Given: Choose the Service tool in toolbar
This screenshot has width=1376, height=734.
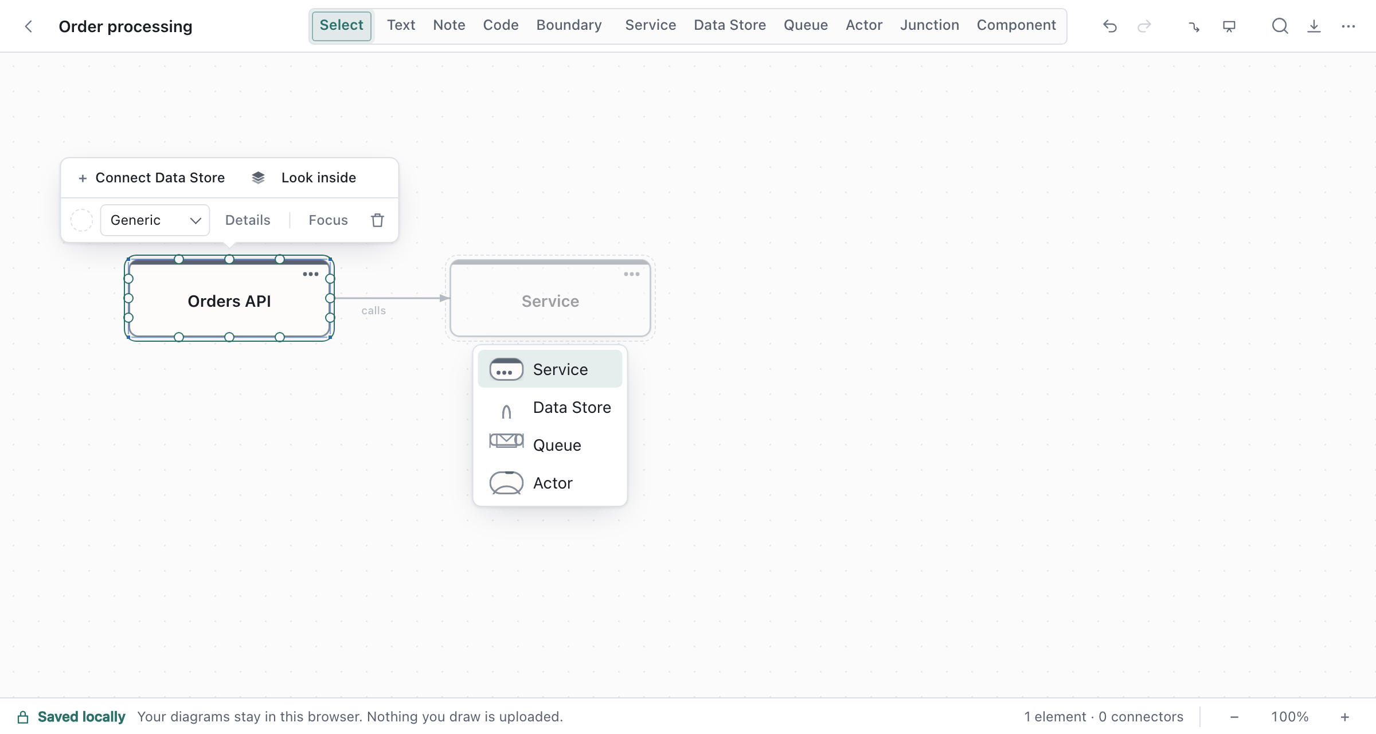Looking at the screenshot, I should pyautogui.click(x=651, y=25).
